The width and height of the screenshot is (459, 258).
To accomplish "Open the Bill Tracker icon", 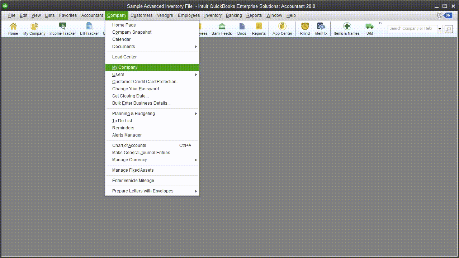I will tap(89, 29).
